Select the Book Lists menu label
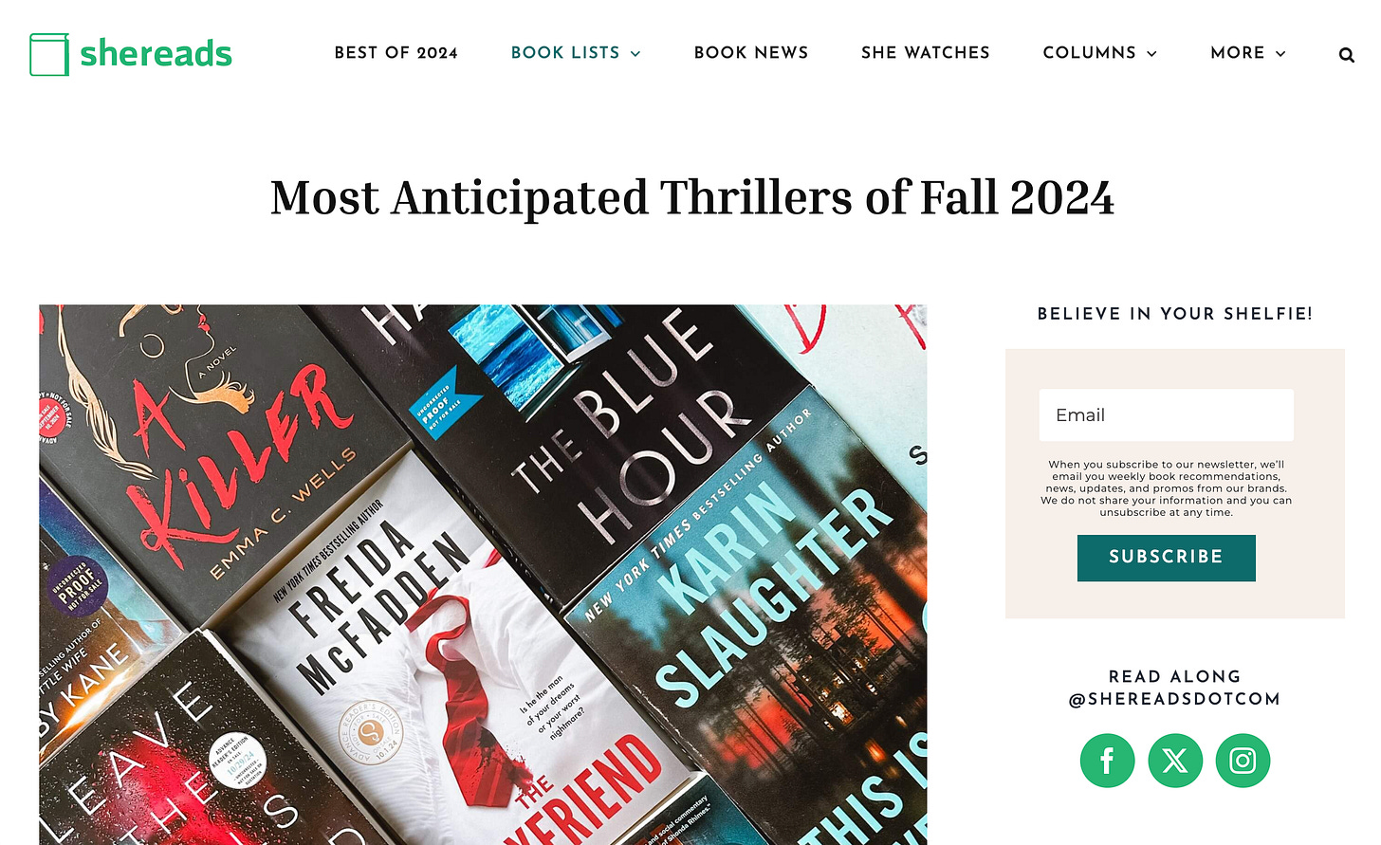This screenshot has height=845, width=1381. point(565,53)
